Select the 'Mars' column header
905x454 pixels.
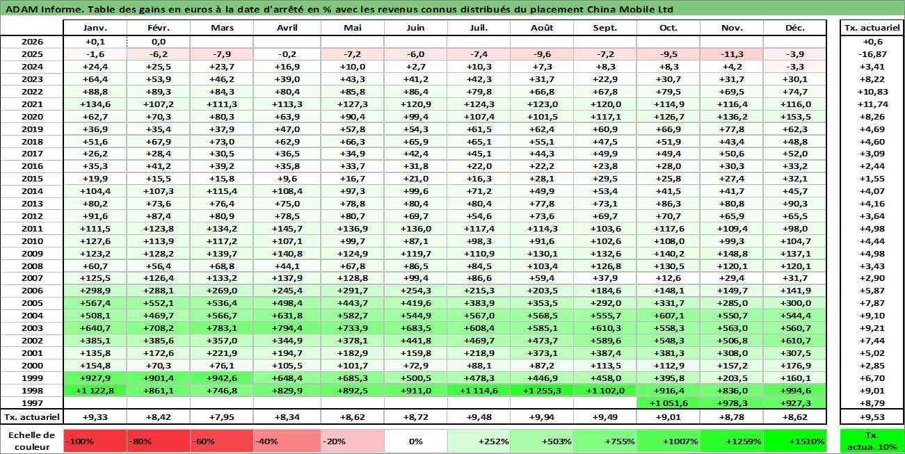pyautogui.click(x=222, y=28)
